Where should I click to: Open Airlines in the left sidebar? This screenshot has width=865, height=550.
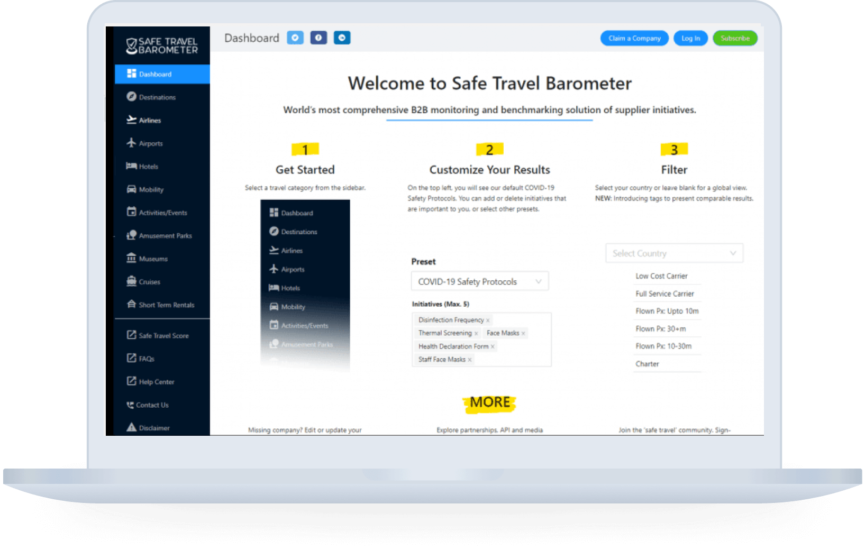pos(162,120)
